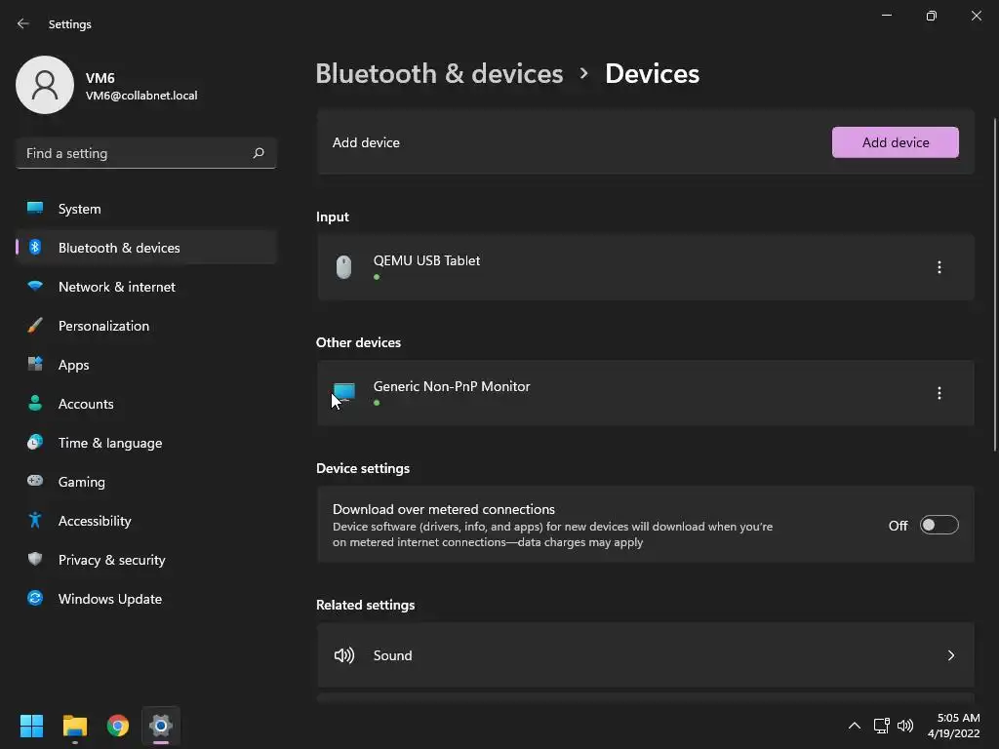Screen dimensions: 999x749
Task: Click the VM6 profile avatar
Action: tap(45, 85)
